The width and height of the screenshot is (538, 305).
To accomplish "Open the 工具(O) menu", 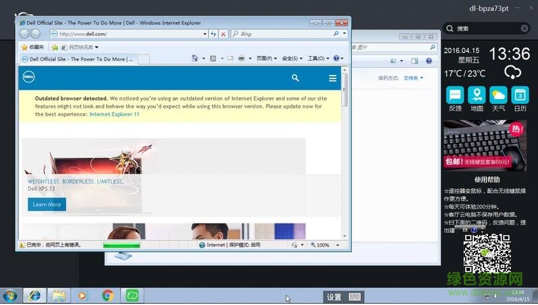I will 318,59.
